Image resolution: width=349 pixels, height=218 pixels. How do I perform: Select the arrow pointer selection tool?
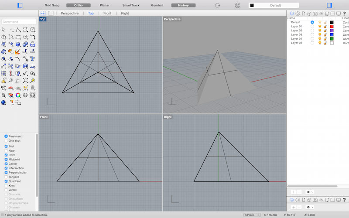(x=3, y=30)
